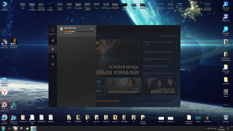The height and width of the screenshot is (131, 233).
Task: Open news Последний шанс забрать награды 13.1
Action: pos(157,59)
